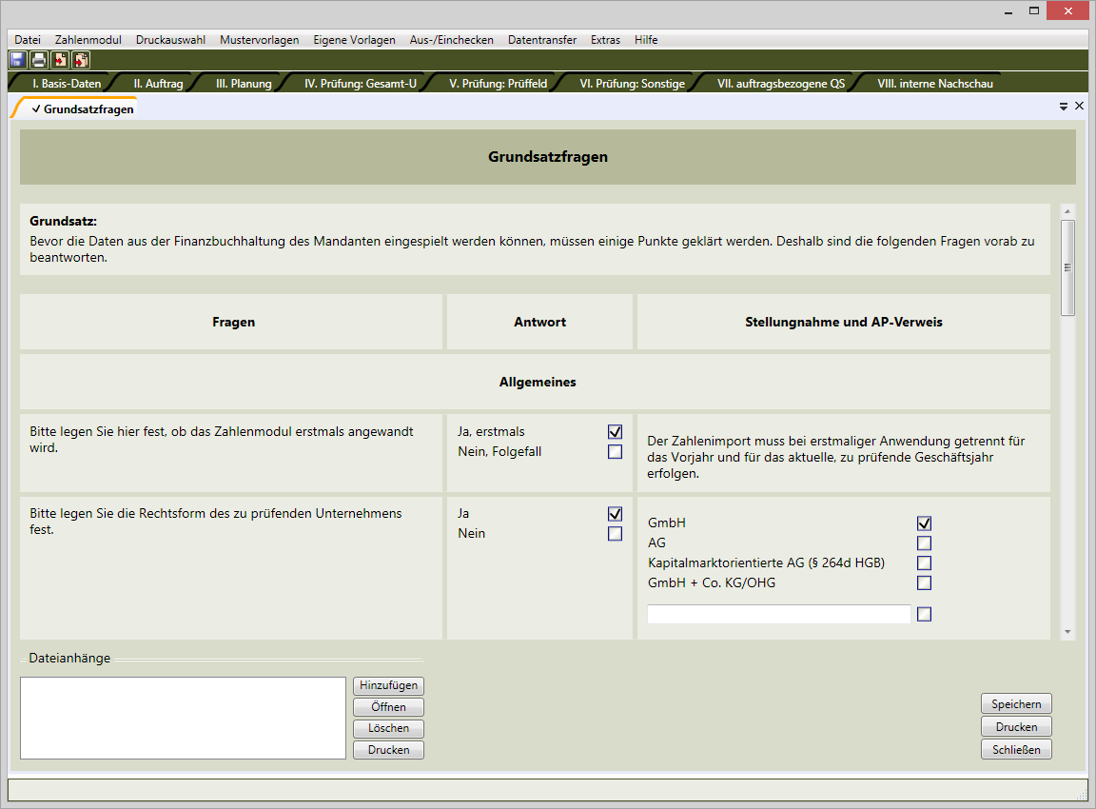1096x809 pixels.
Task: Go to VIII. interne Nachschau tab
Action: (x=934, y=84)
